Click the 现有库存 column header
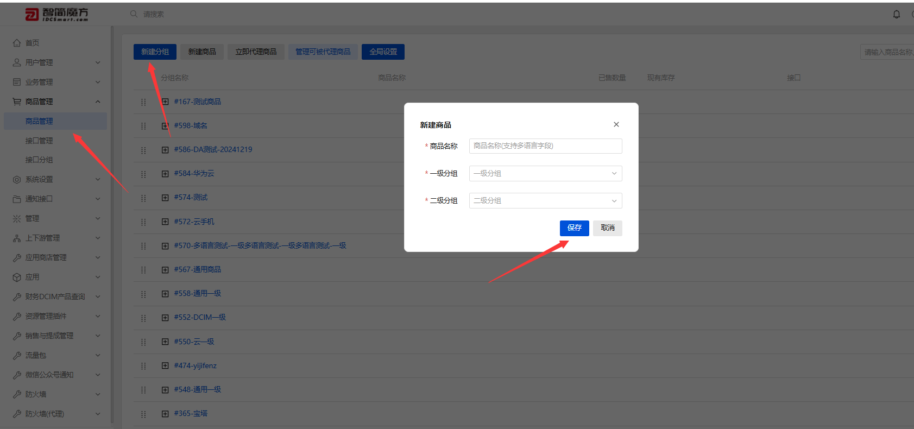This screenshot has height=429, width=914. pyautogui.click(x=661, y=78)
